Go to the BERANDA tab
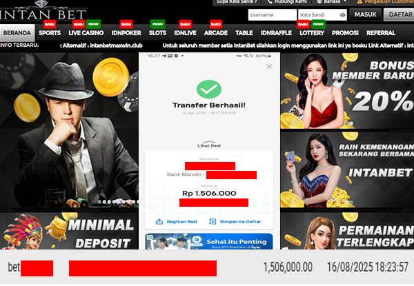Viewport: 414px width, 286px height. coord(17,33)
